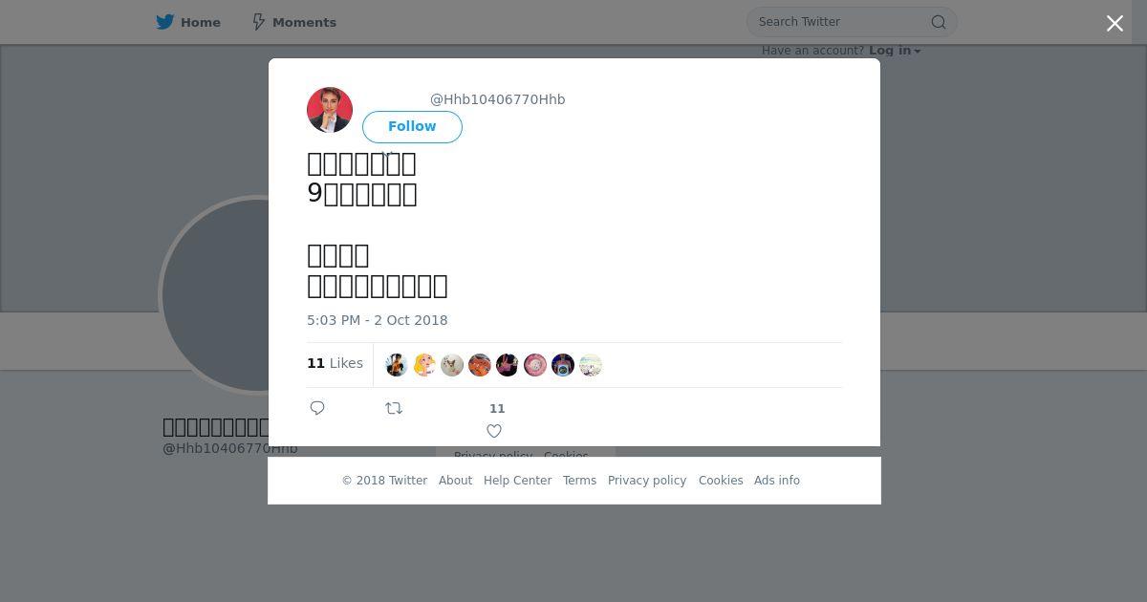Close the tweet overlay with X
The width and height of the screenshot is (1147, 602).
(x=1115, y=23)
